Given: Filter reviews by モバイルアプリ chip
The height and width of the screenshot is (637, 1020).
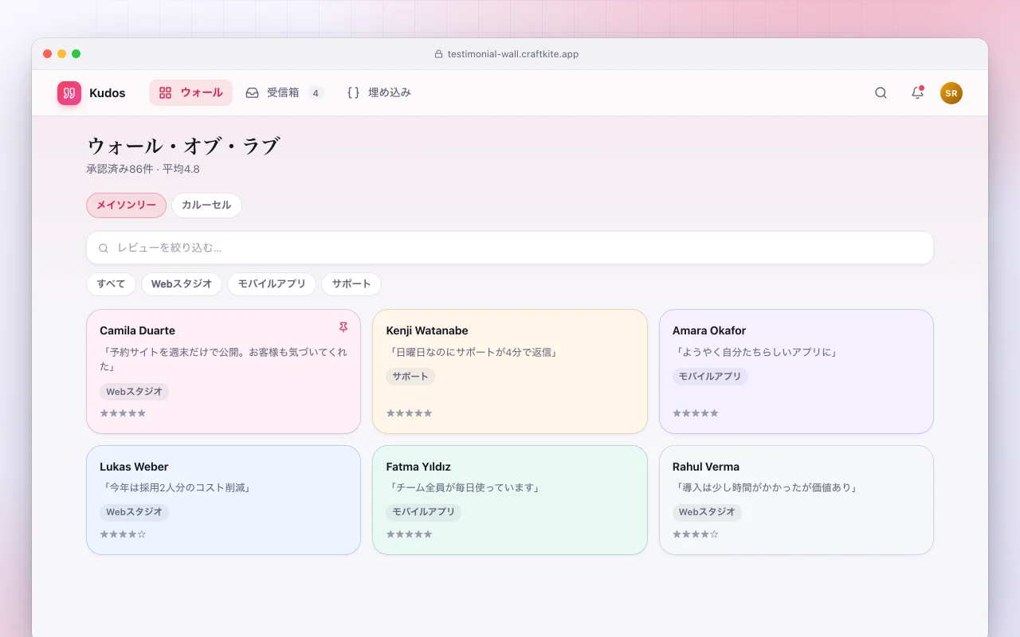Looking at the screenshot, I should (x=272, y=284).
